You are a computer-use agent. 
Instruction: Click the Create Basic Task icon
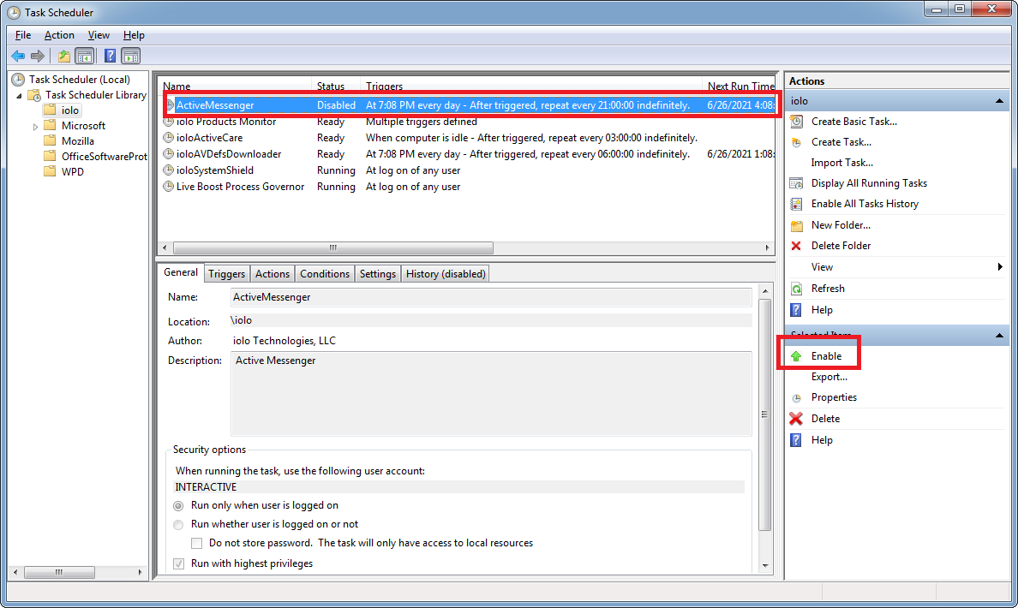(798, 121)
